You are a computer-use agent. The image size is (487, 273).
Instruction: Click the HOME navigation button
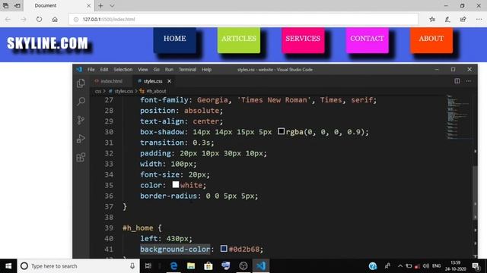coord(175,40)
